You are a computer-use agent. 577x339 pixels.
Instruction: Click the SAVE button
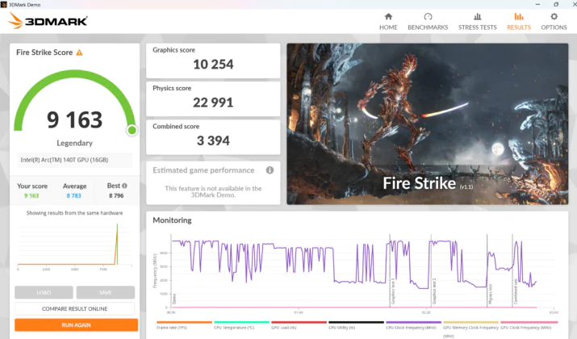click(105, 293)
